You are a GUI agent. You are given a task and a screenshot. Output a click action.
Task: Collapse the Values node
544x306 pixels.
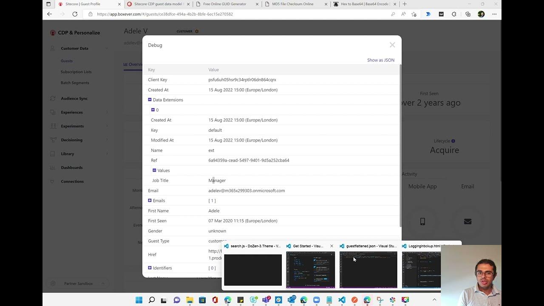point(154,170)
